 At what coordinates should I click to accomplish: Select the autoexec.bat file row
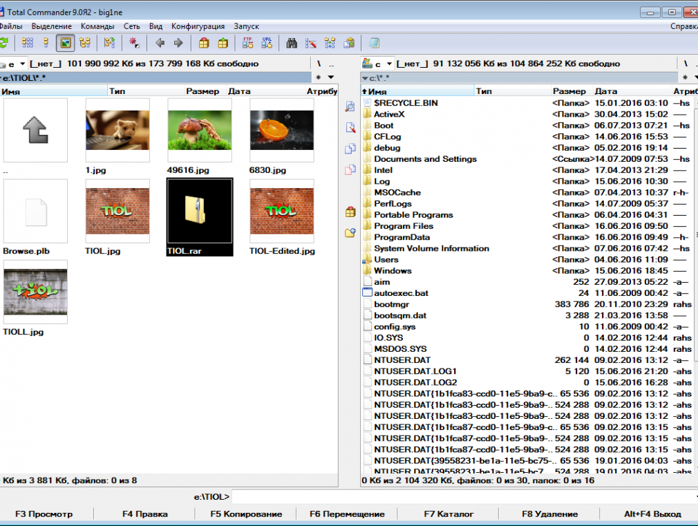point(528,292)
